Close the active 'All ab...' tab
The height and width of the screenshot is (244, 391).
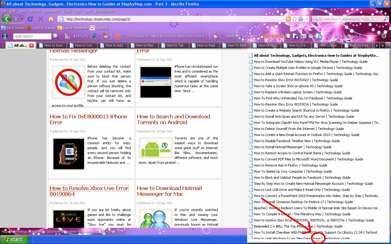[x=31, y=45]
